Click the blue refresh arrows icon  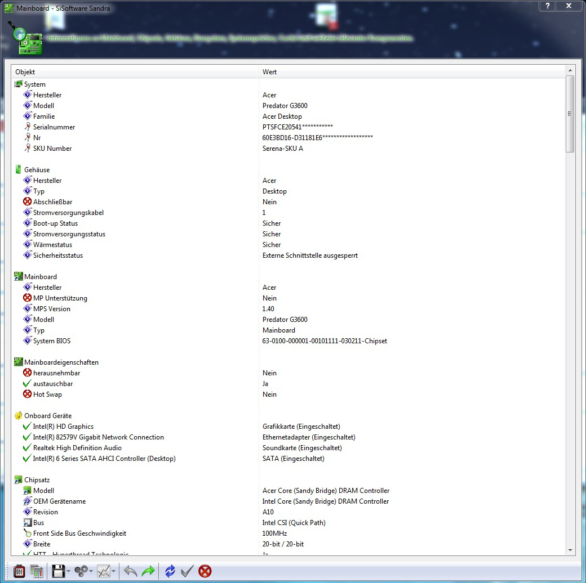pyautogui.click(x=170, y=571)
